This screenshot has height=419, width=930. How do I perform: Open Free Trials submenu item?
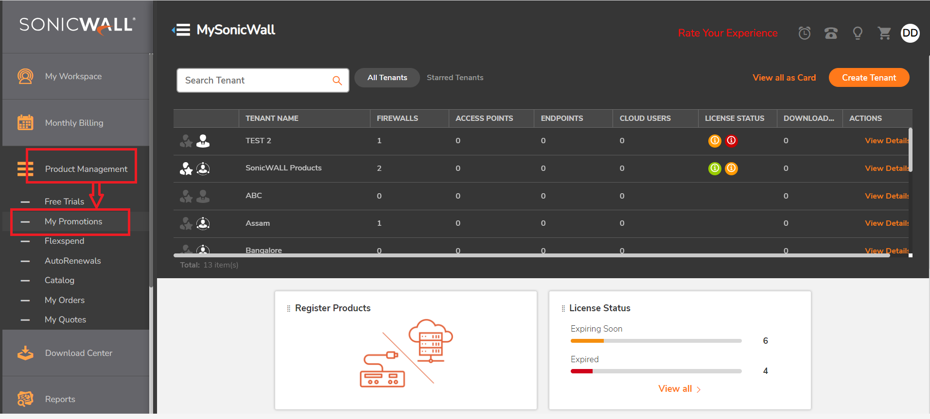click(x=64, y=201)
